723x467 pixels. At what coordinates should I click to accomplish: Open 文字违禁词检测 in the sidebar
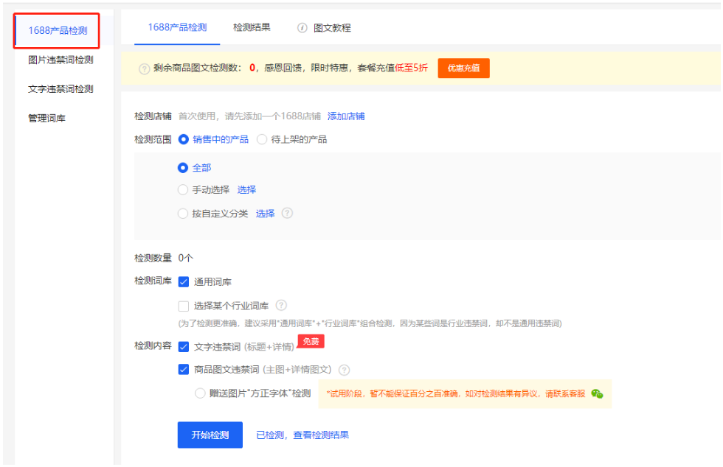click(60, 89)
